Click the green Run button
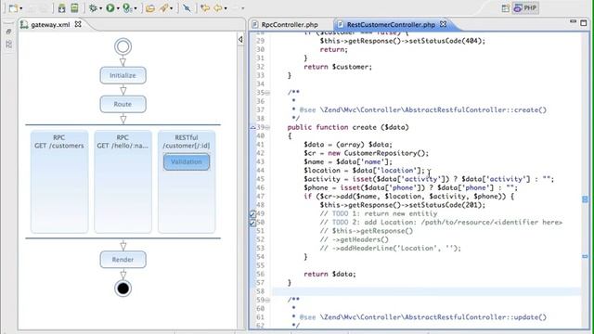The width and height of the screenshot is (594, 334). pyautogui.click(x=110, y=8)
